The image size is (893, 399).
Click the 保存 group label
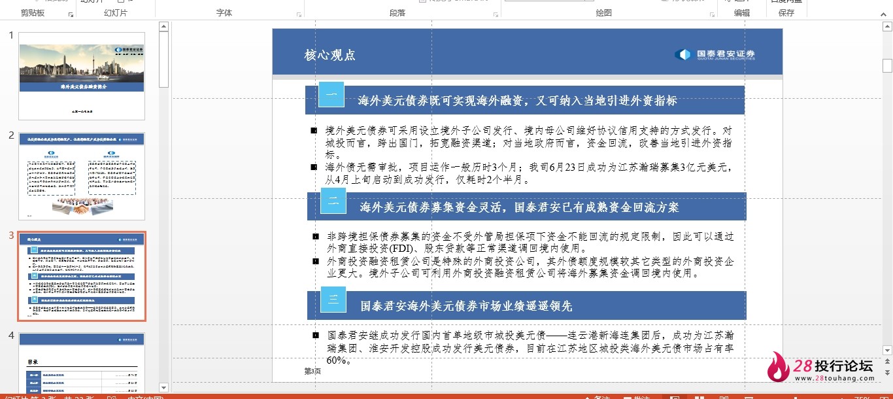pyautogui.click(x=786, y=13)
